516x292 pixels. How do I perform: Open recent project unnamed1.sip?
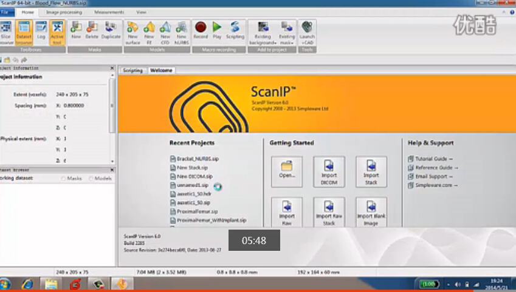click(189, 185)
